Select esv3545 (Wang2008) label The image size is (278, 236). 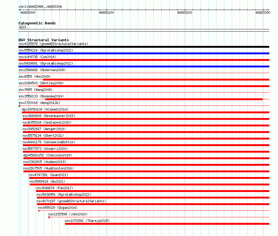point(36,90)
